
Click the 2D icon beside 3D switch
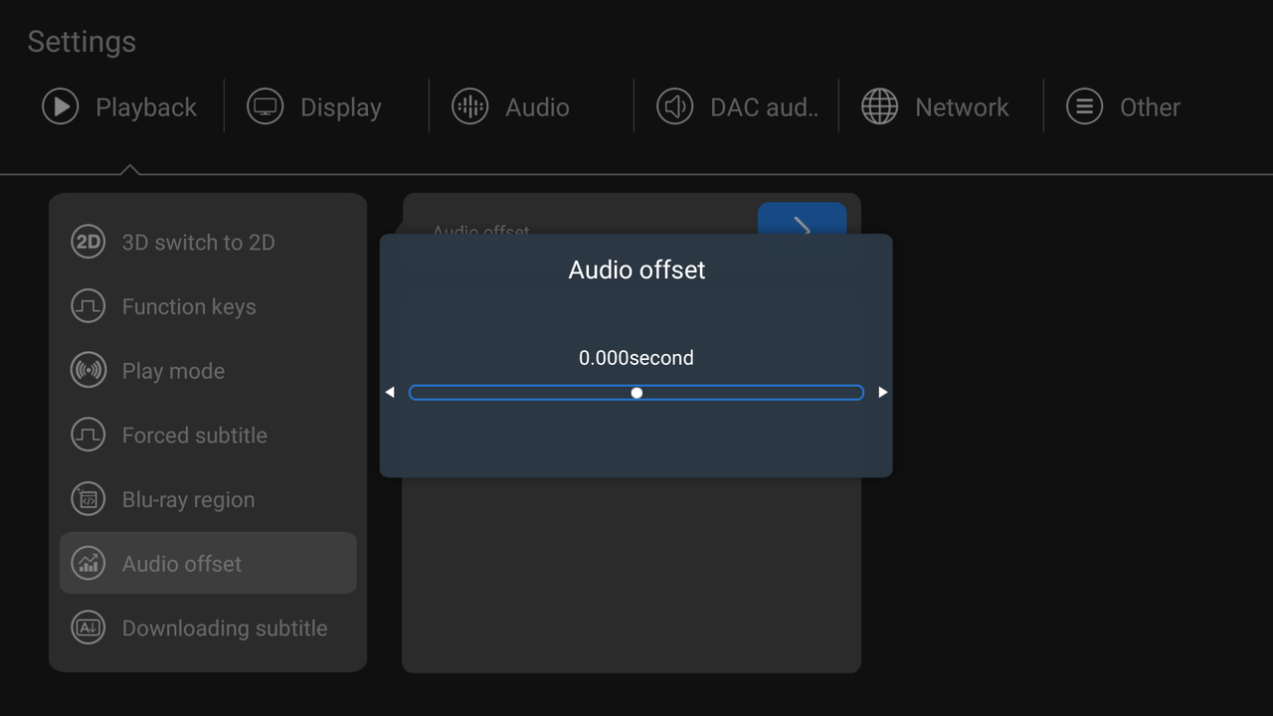[x=89, y=242]
